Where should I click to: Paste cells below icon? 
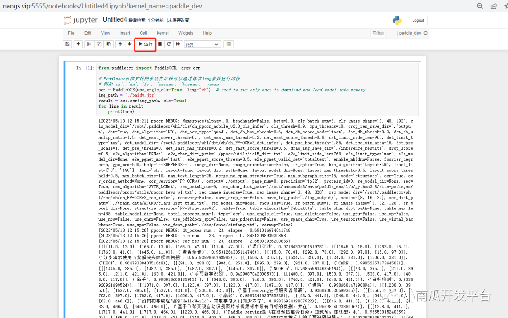point(109,44)
